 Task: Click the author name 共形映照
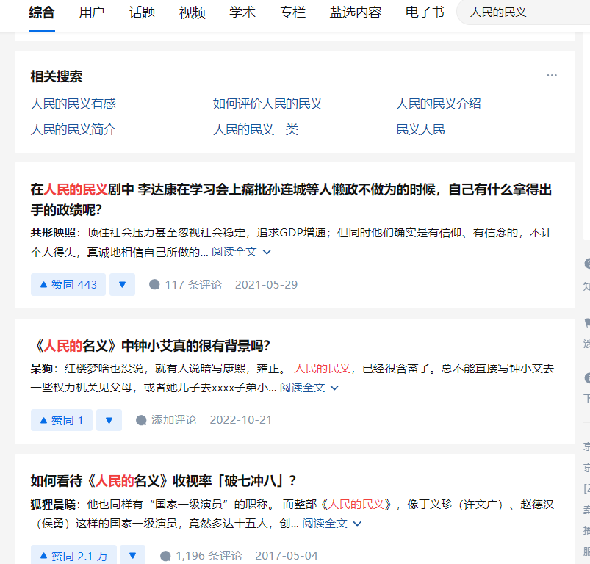tap(53, 233)
